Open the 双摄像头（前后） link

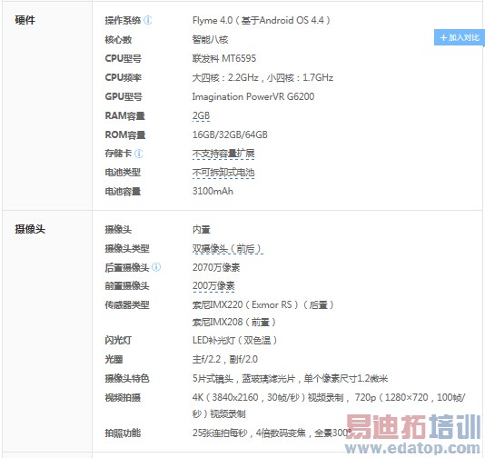[227, 248]
